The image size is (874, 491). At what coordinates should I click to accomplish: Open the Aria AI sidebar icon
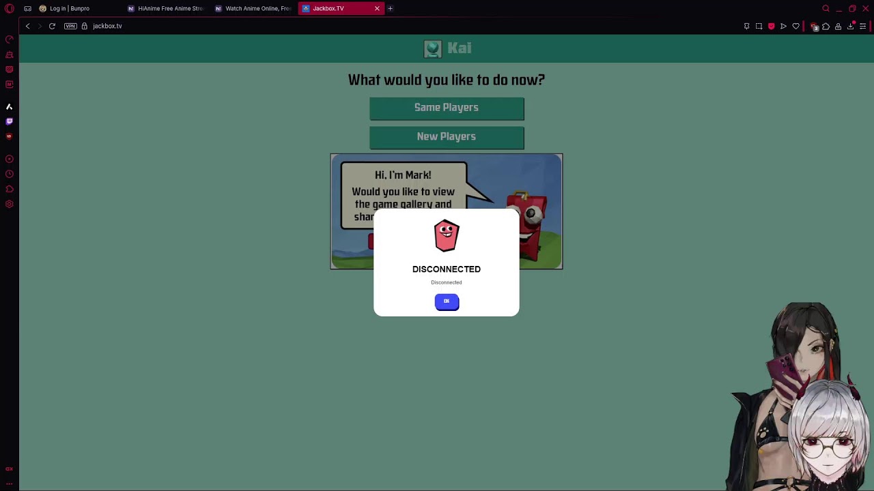click(x=10, y=106)
